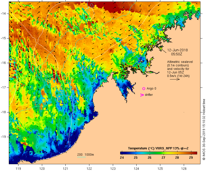Select the date label 12-Jun-2018
Image resolution: width=207 pixels, height=171 pixels.
[x=177, y=50]
